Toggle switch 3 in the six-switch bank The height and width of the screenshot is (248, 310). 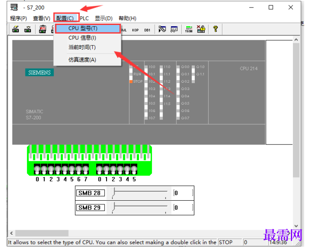(x=120, y=169)
